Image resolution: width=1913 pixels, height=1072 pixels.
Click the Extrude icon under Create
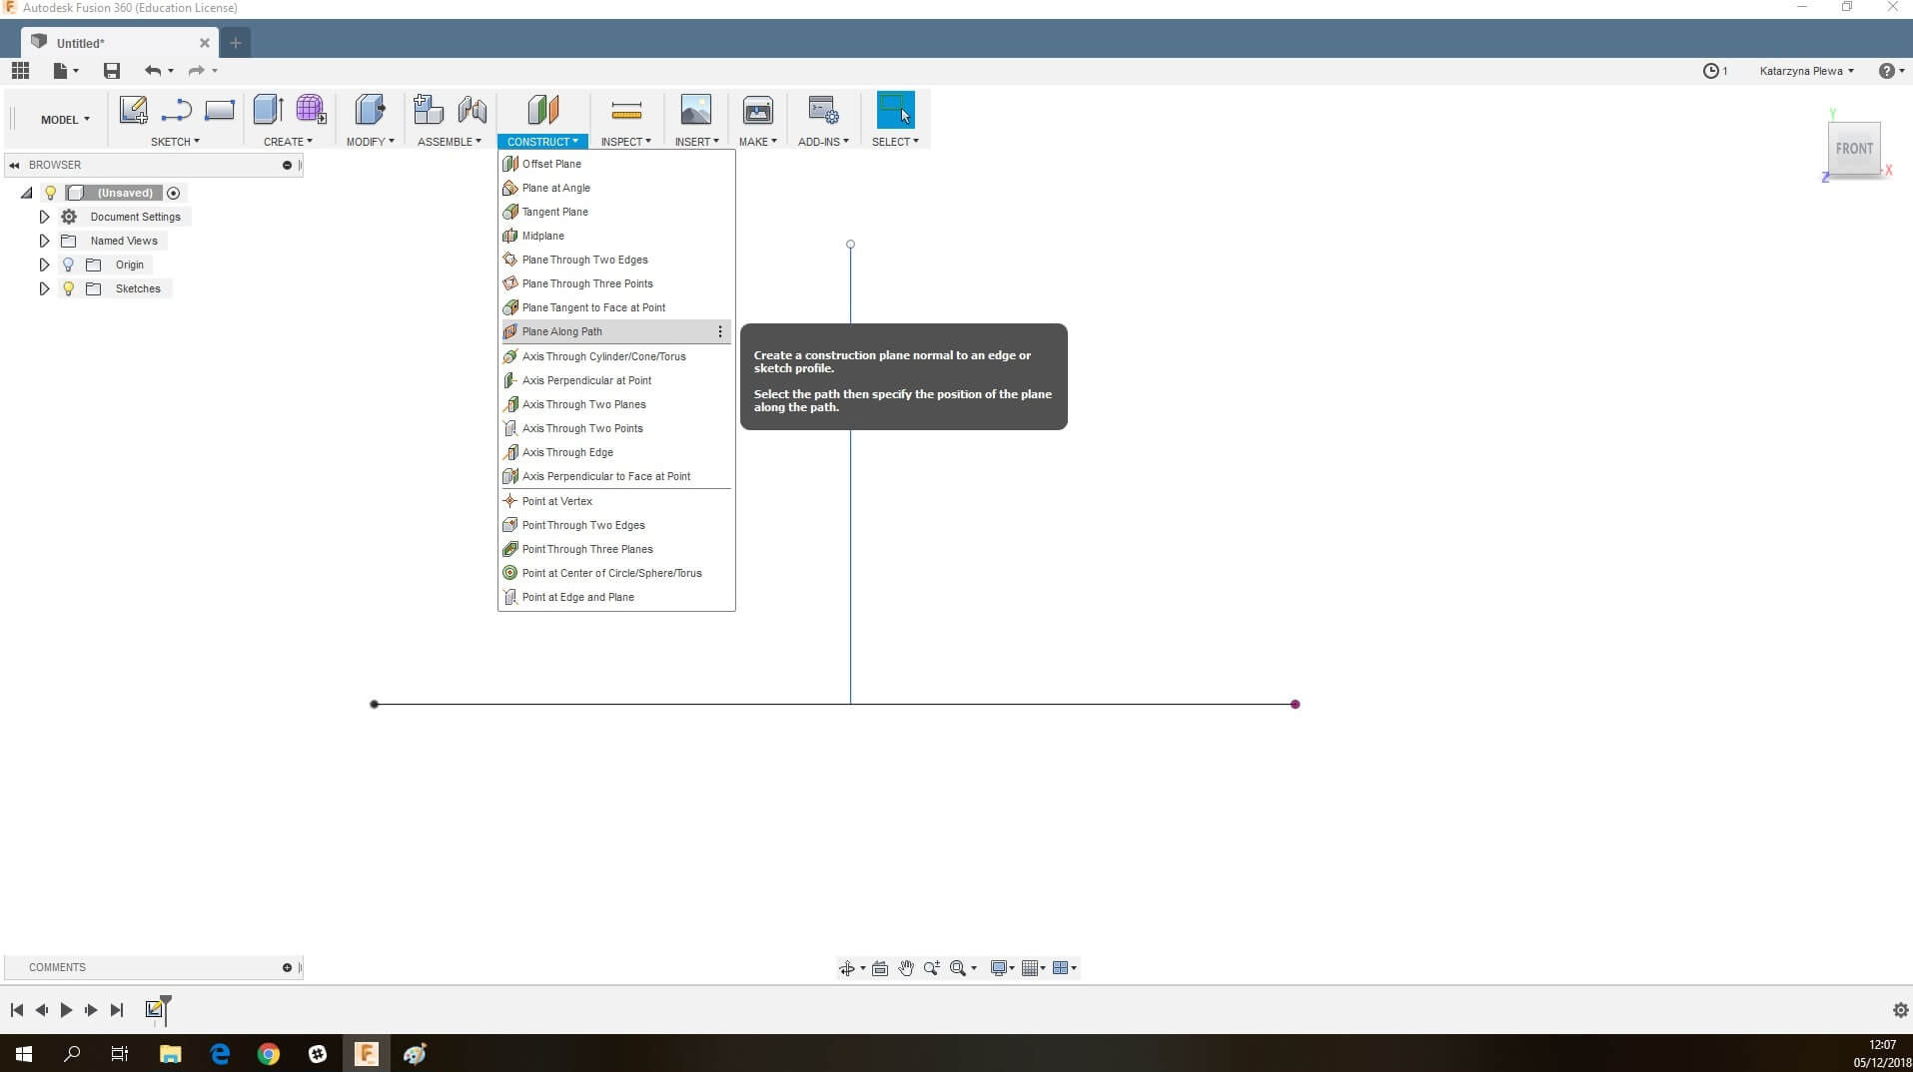268,110
